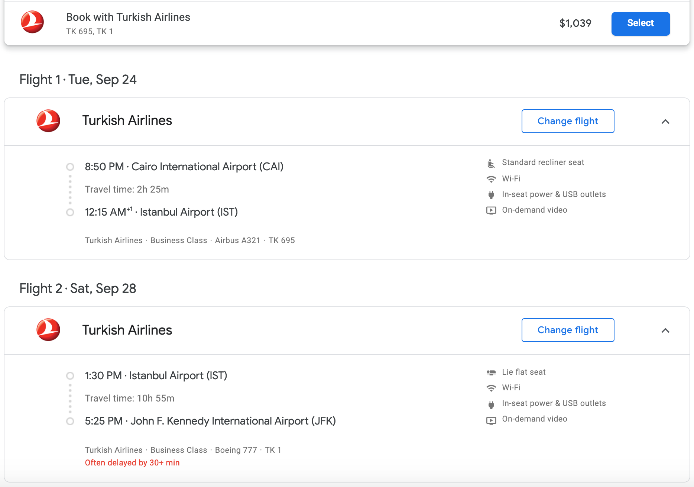Click the Standard recliner seat icon

click(491, 163)
